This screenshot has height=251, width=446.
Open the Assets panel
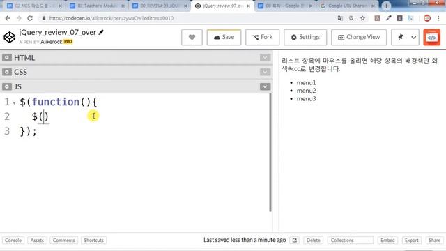tap(37, 240)
